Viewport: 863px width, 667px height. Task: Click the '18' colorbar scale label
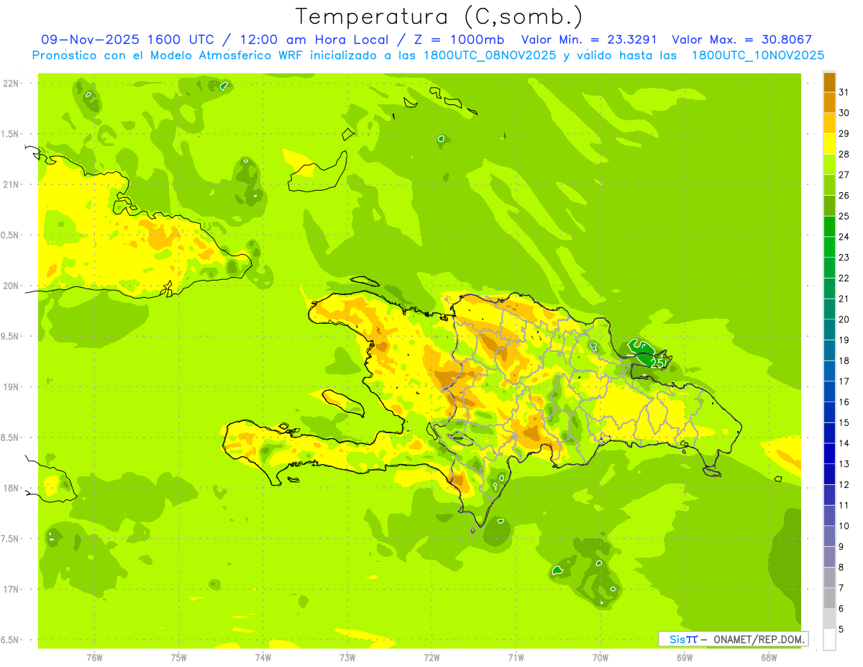tap(844, 360)
